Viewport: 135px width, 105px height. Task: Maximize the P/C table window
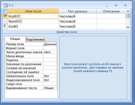(x=116, y=6)
